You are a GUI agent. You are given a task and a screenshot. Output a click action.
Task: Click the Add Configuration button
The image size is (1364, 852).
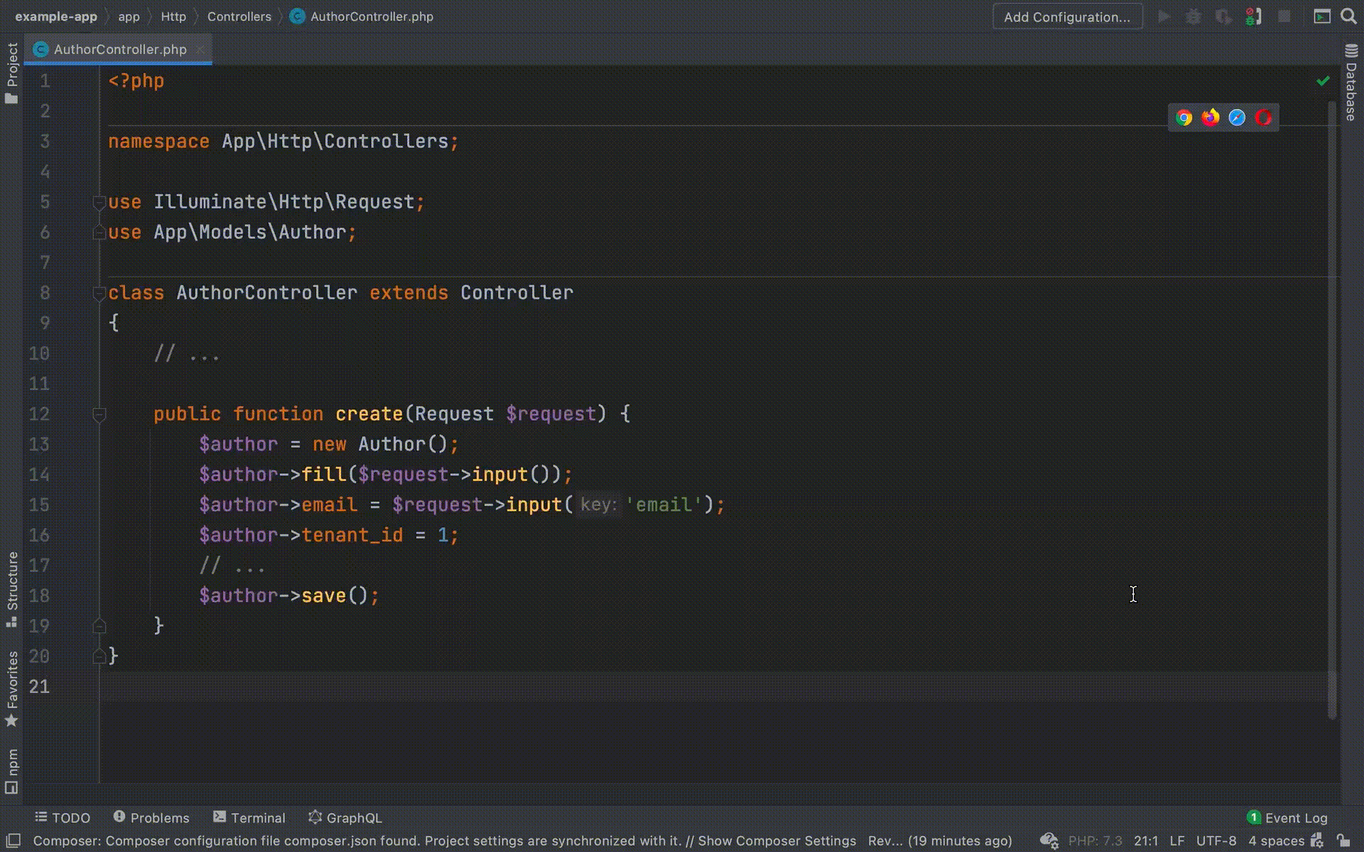1067,17
